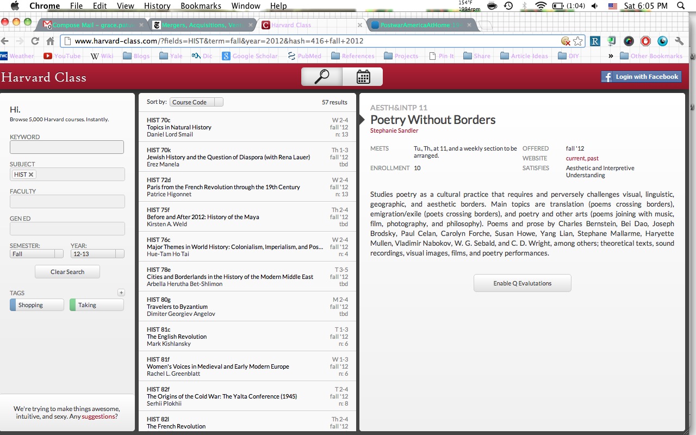Open Spotlight search in menu bar
The image size is (696, 435).
click(681, 6)
